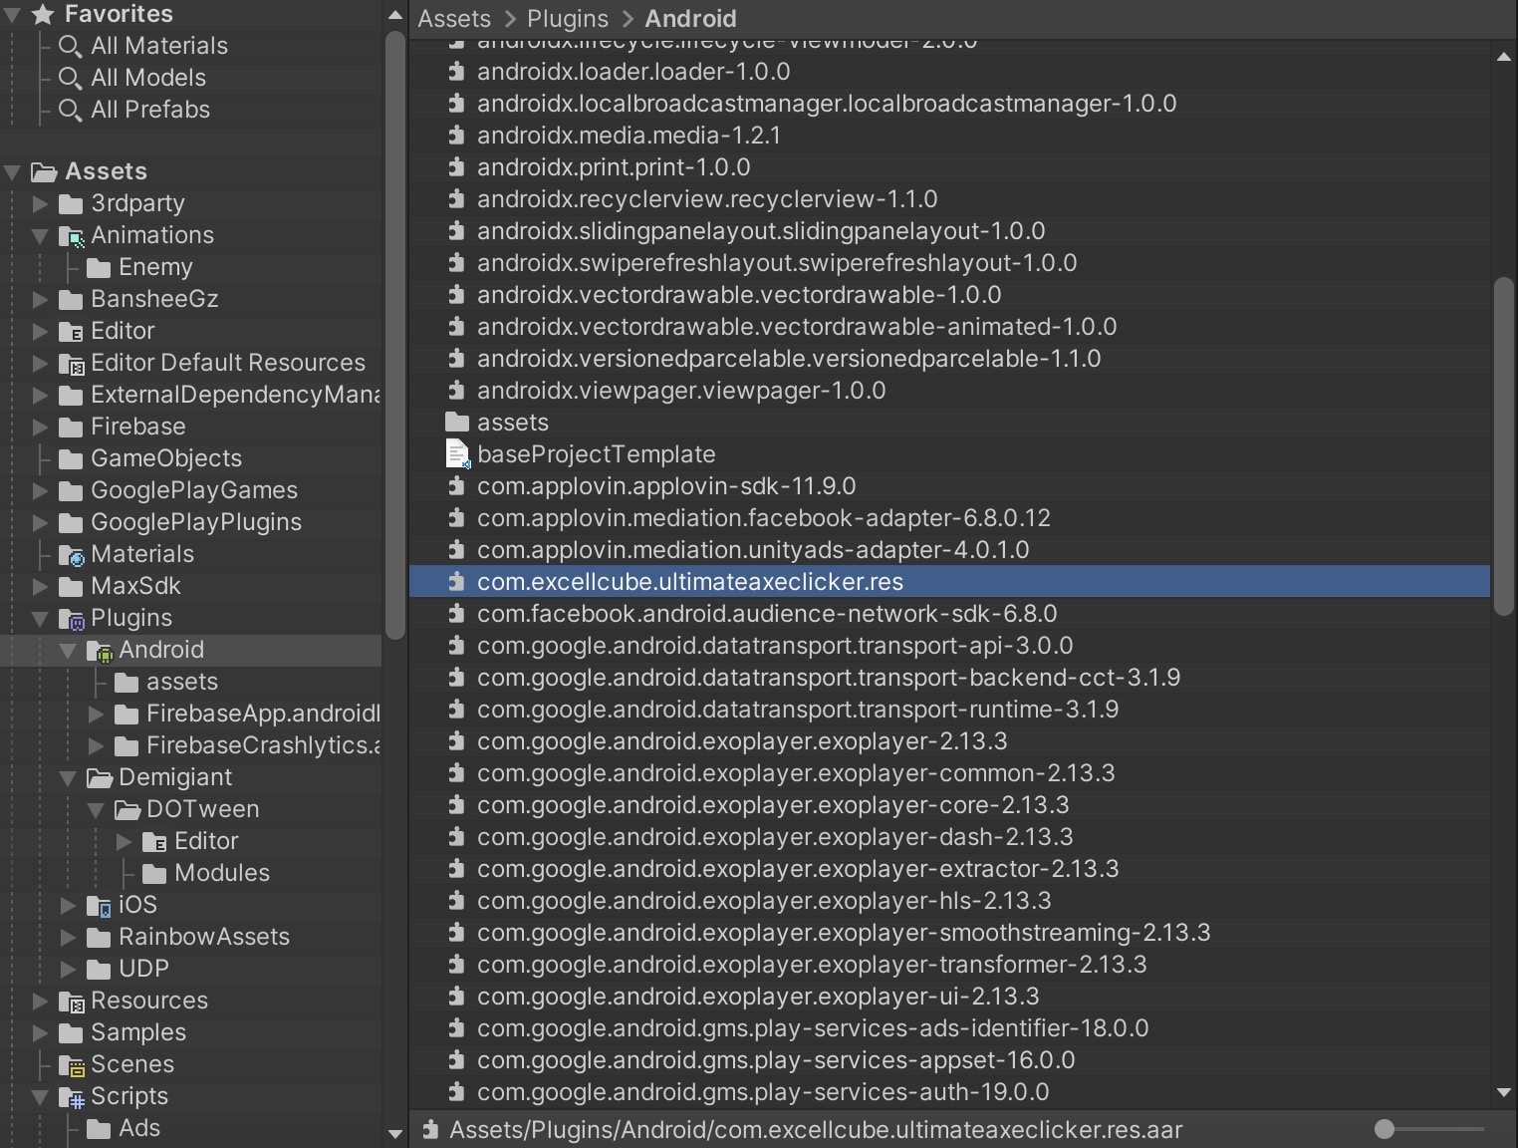Screen dimensions: 1518x1148
Task: Click the plugin icon for com.applovin.applovin-sdk-11.9.0
Action: [x=456, y=486]
